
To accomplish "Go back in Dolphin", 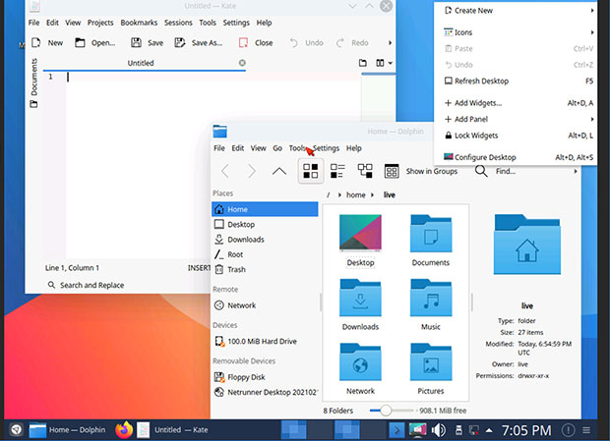I will pos(225,171).
